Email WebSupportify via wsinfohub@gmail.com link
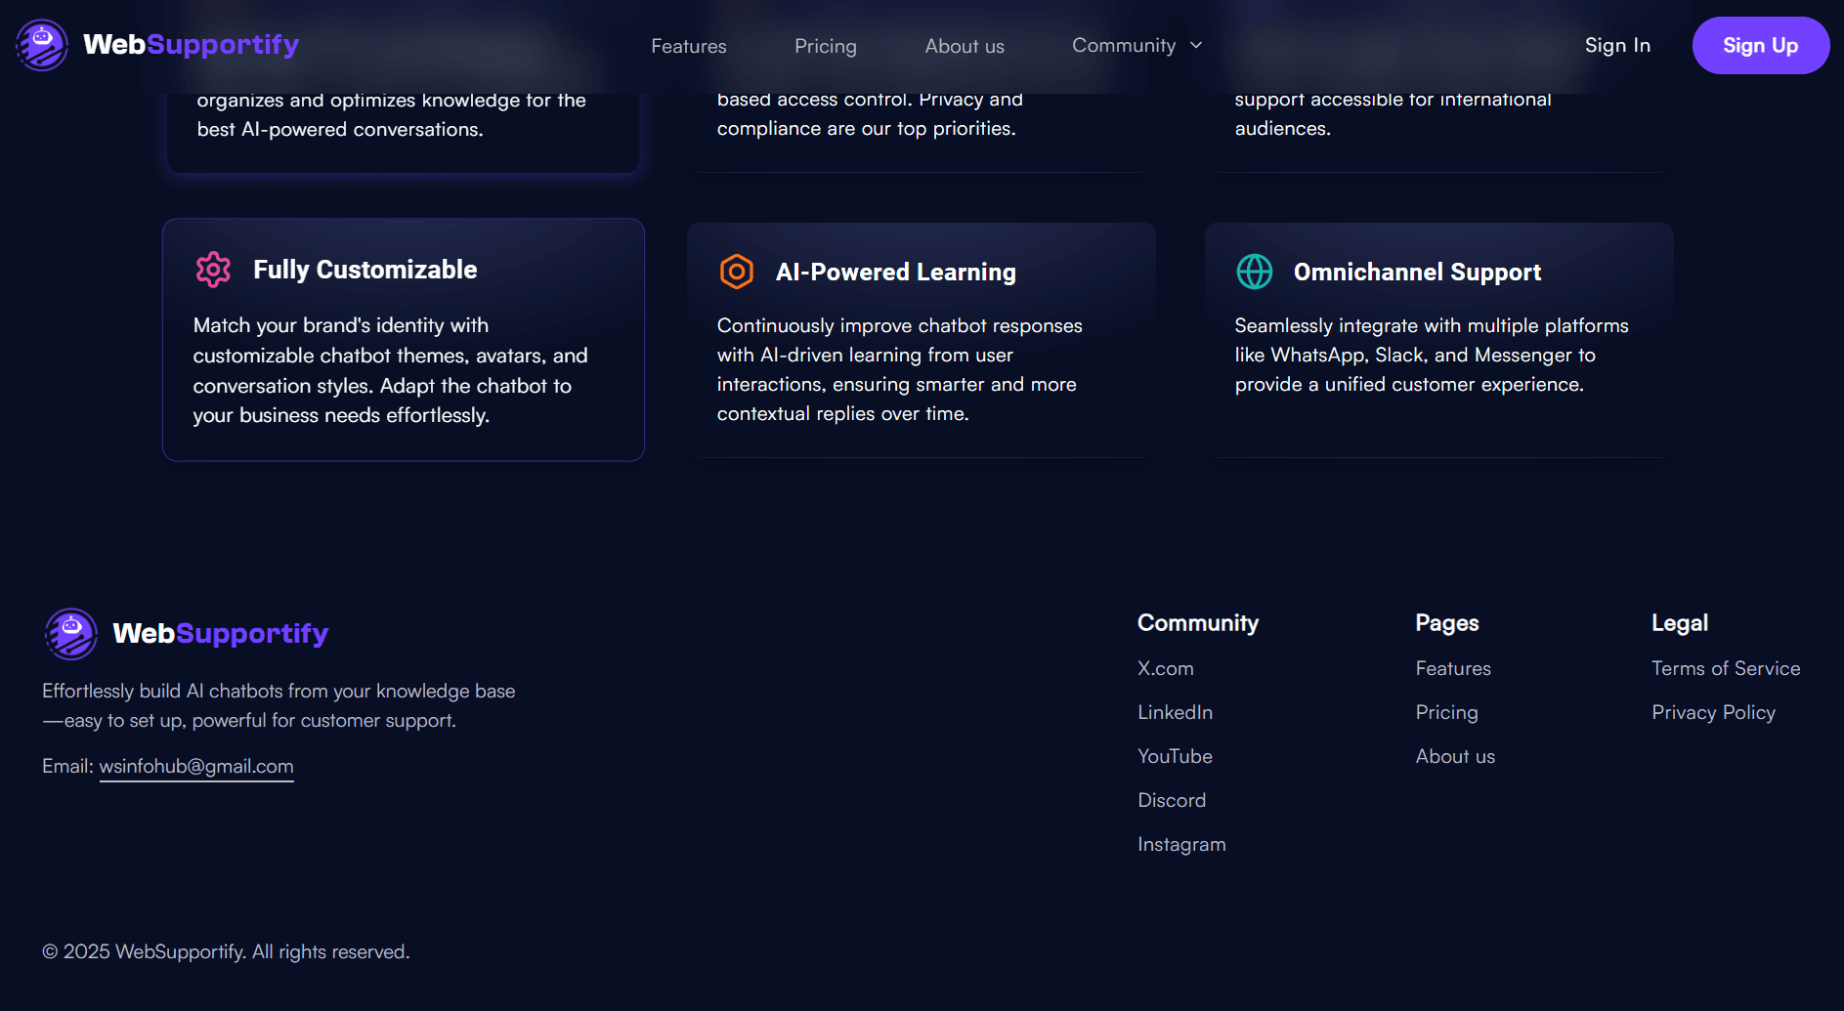The width and height of the screenshot is (1844, 1011). click(x=195, y=766)
